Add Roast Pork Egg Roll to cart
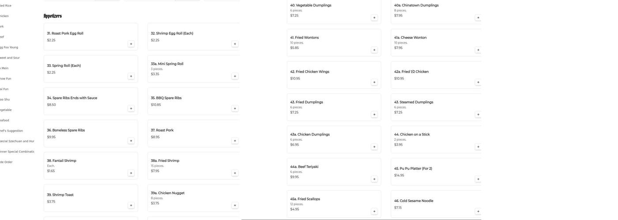The height and width of the screenshot is (220, 618). pyautogui.click(x=131, y=44)
